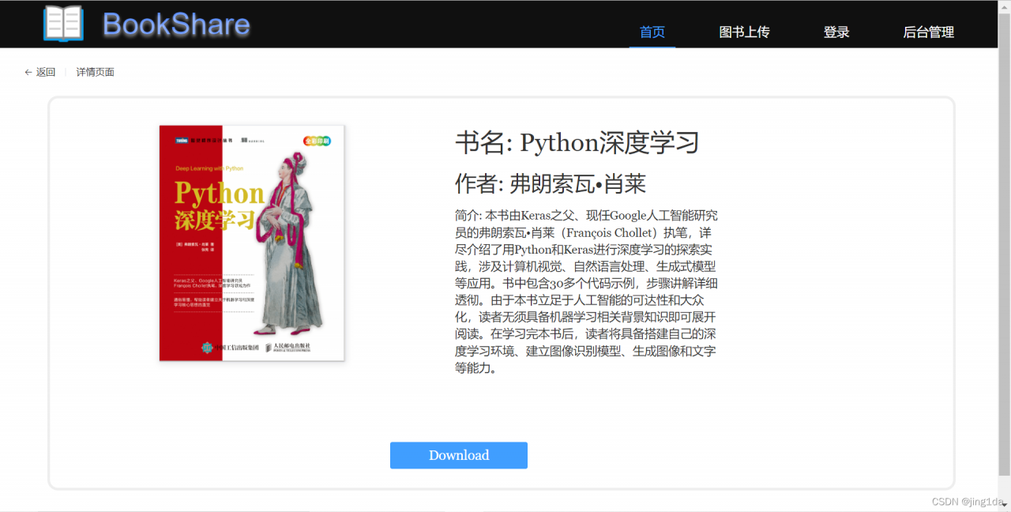Open the 后台管理 menu item
1011x512 pixels.
929,32
